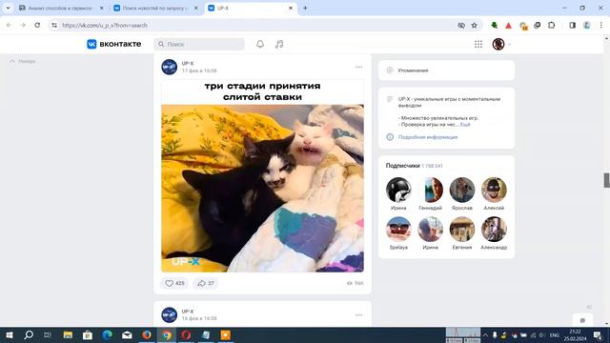This screenshot has width=610, height=343.
Task: Select the active UP-X browser tab
Action: click(x=251, y=8)
